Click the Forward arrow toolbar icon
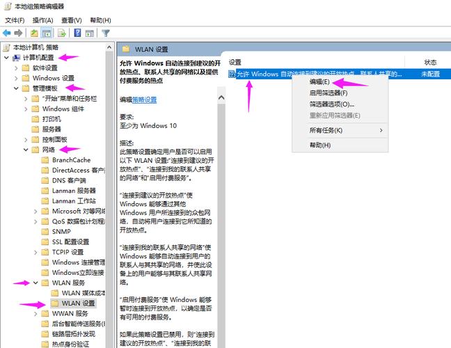This screenshot has height=348, width=451. click(x=18, y=33)
